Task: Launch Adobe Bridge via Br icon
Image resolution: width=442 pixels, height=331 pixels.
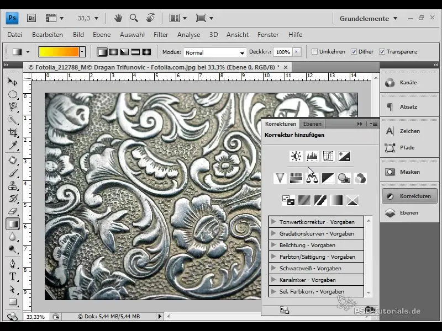Action: (31, 18)
